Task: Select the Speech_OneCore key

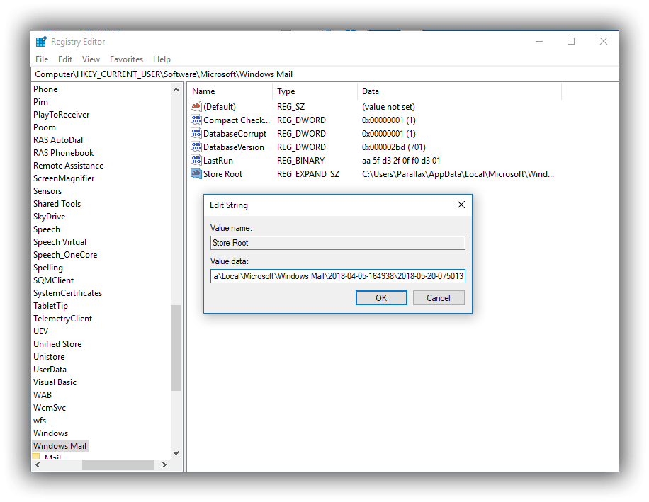Action: (65, 255)
